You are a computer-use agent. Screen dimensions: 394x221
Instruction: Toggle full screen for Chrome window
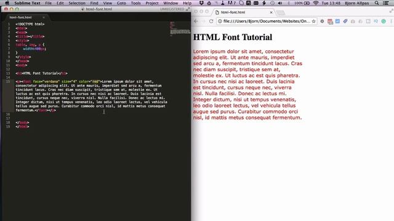point(391,11)
